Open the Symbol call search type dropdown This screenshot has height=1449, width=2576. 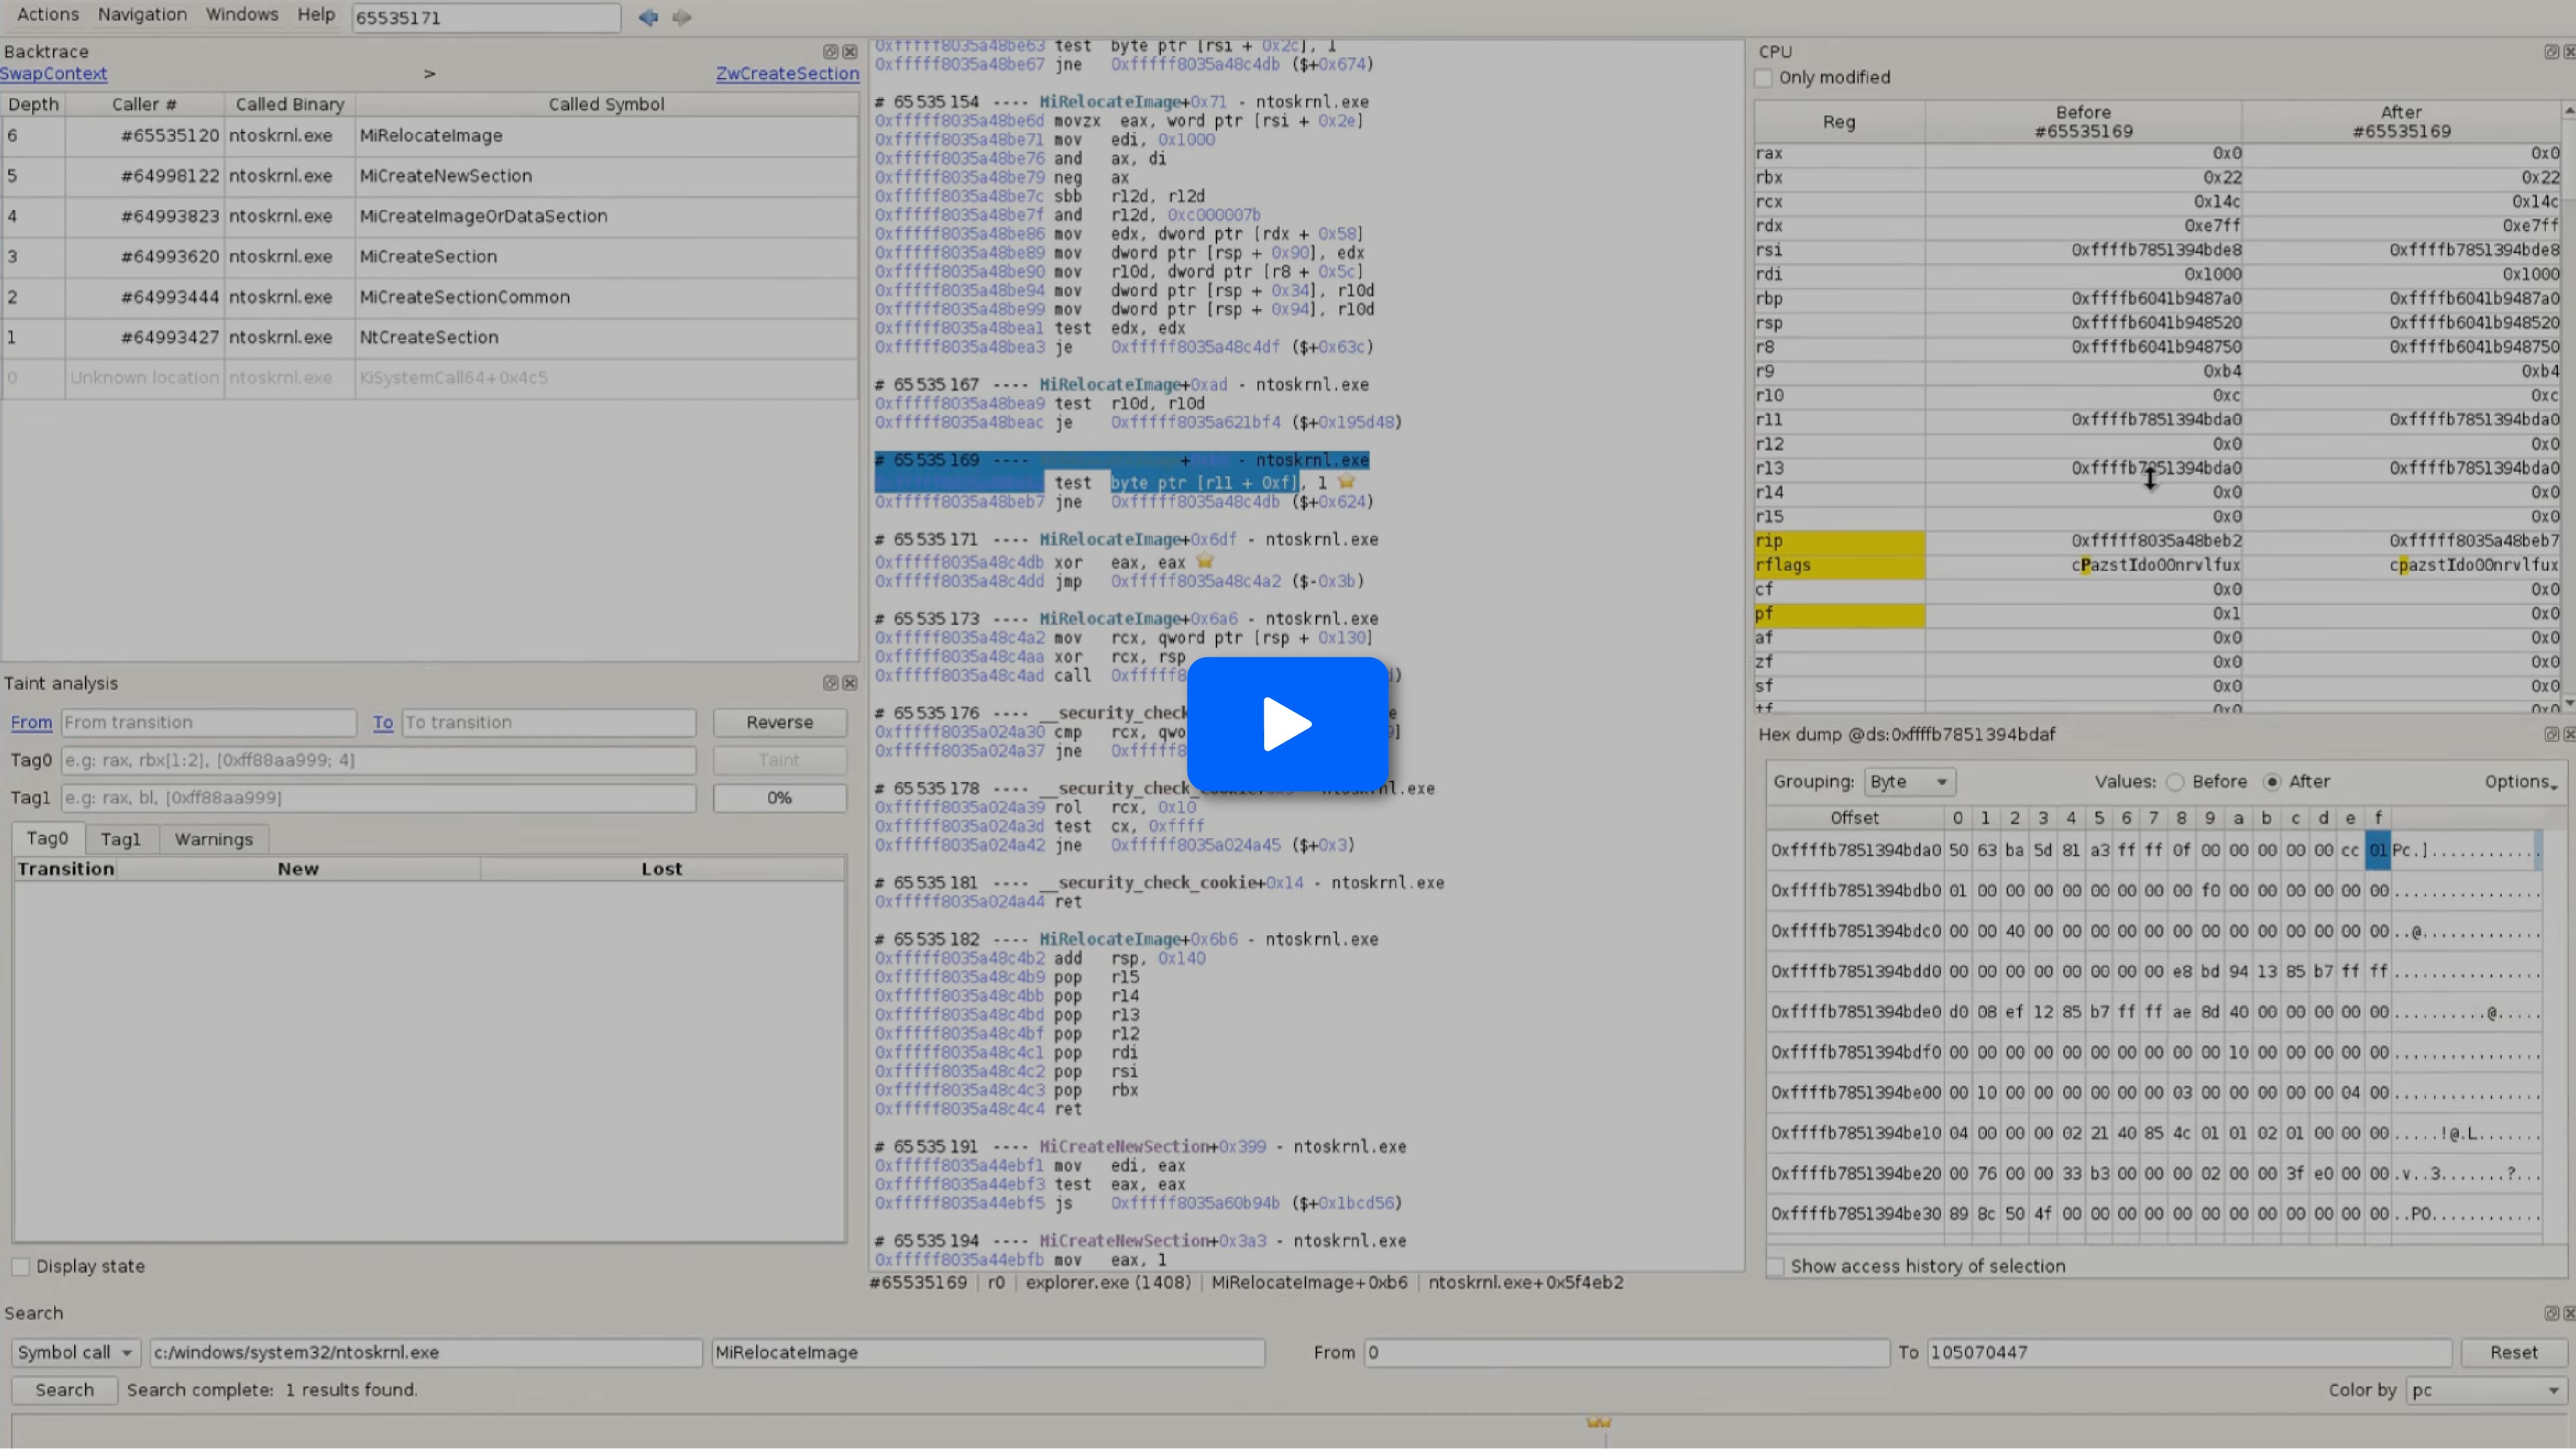tap(76, 1353)
